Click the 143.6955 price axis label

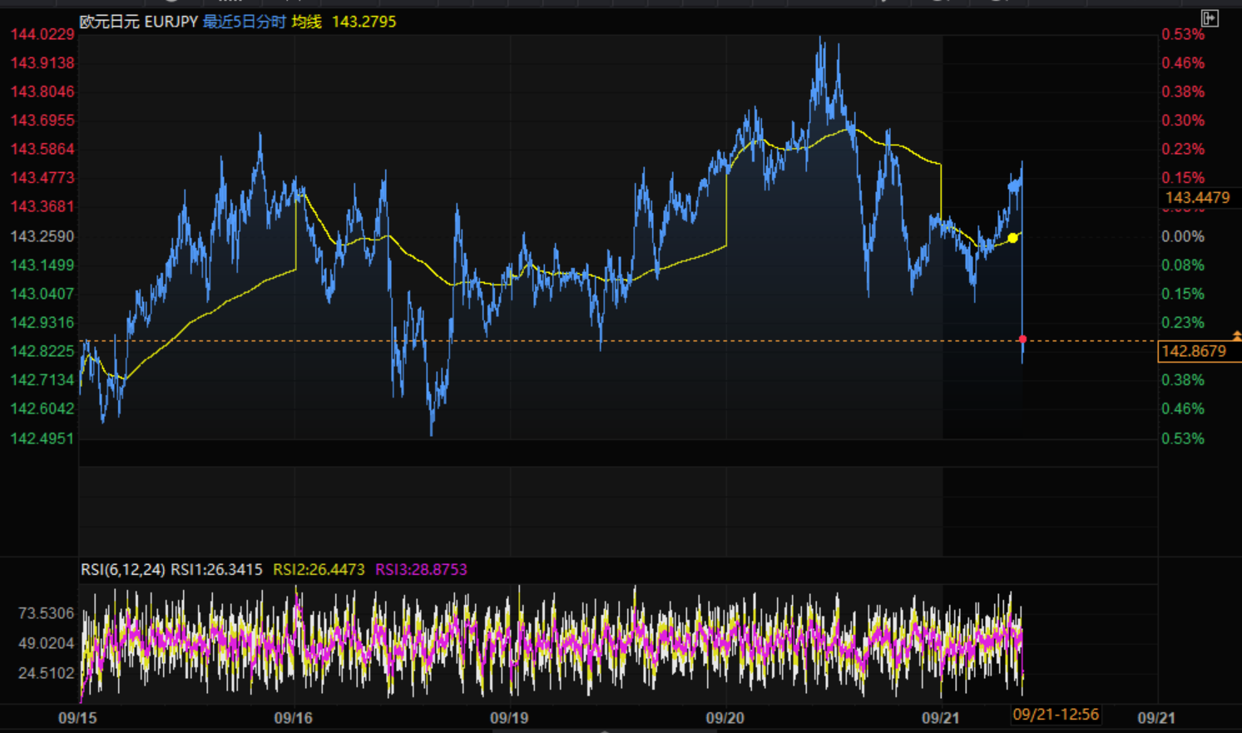tap(42, 121)
